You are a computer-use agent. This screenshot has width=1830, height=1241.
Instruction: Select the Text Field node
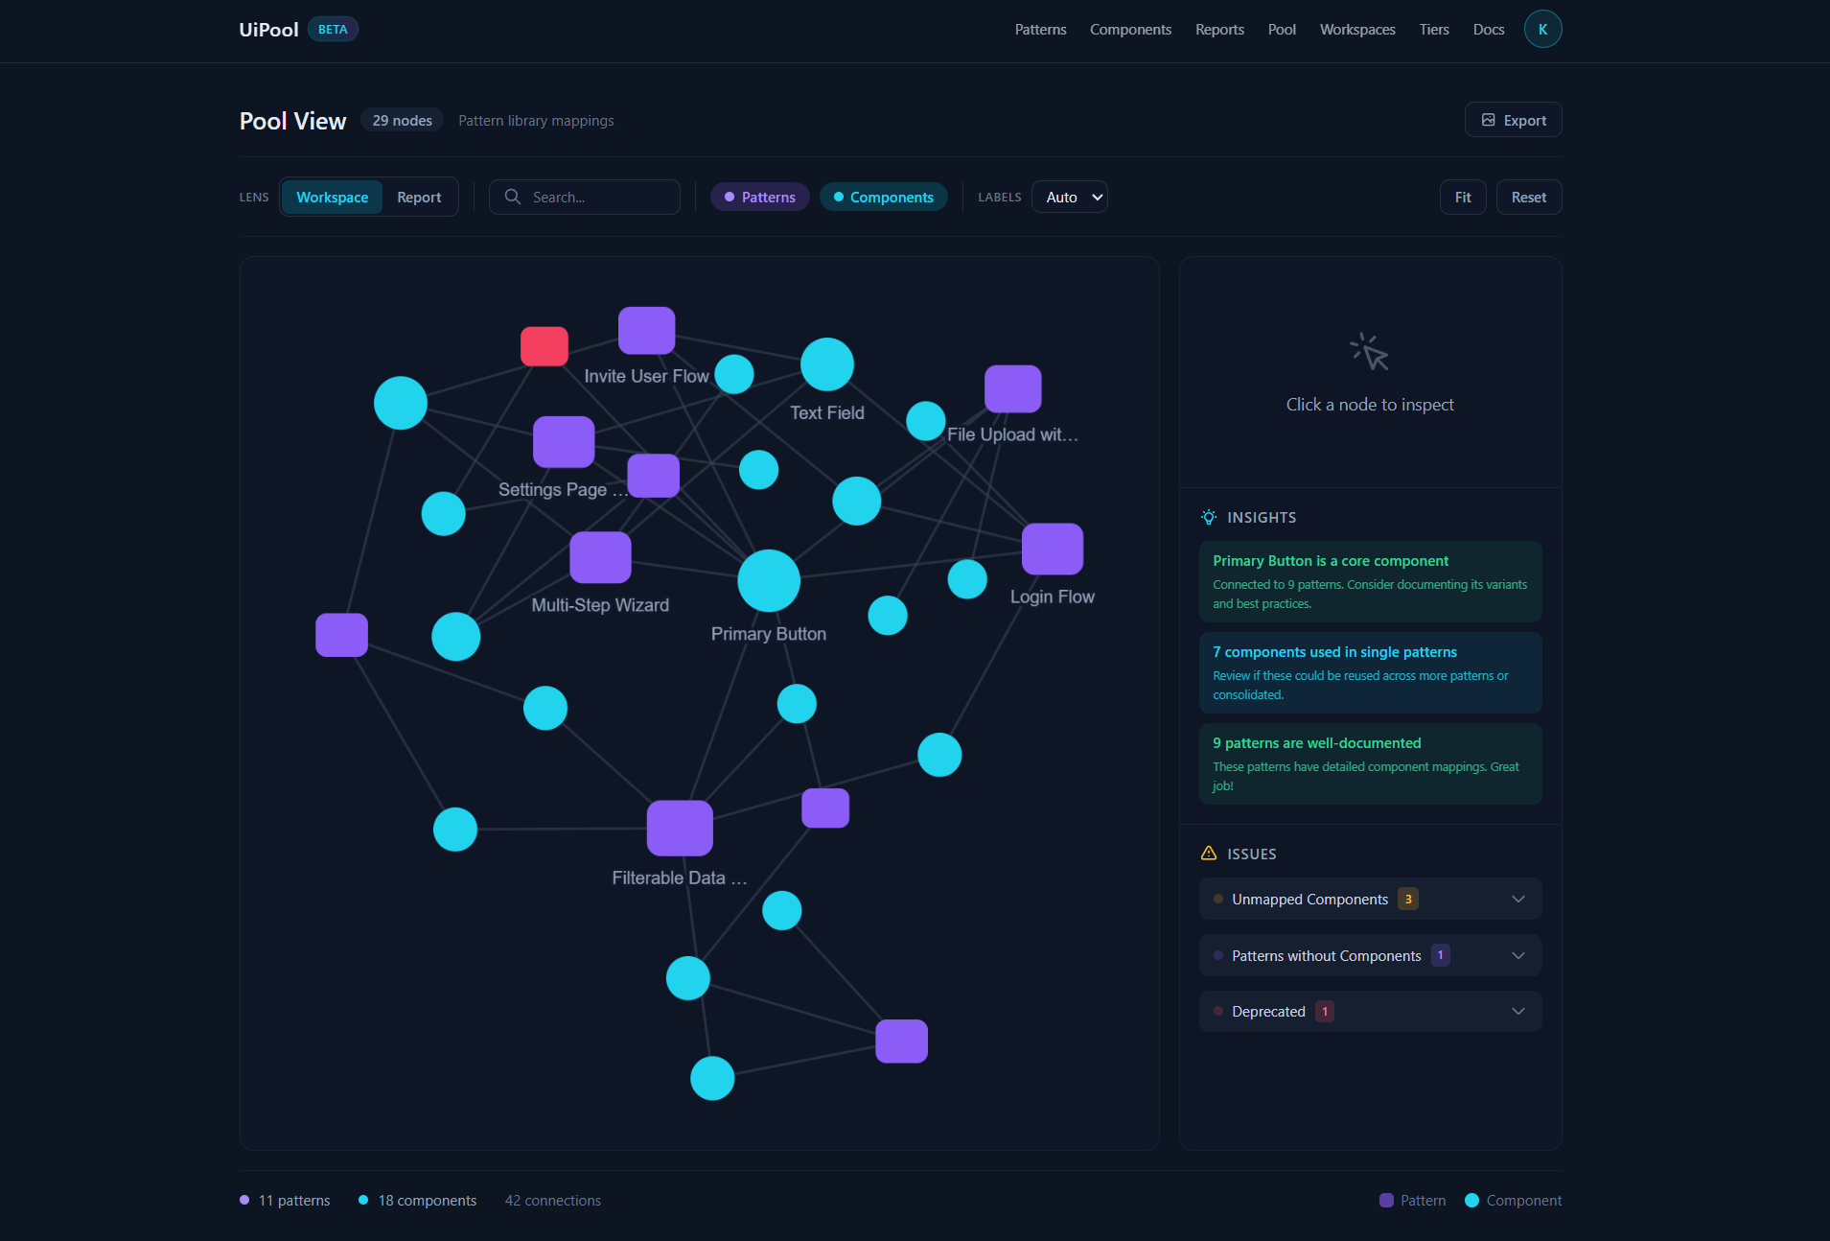(x=827, y=364)
